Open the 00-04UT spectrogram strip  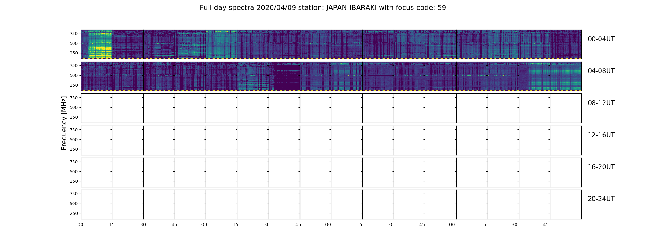coord(331,44)
